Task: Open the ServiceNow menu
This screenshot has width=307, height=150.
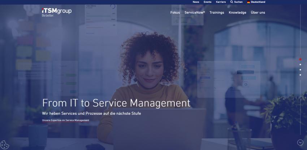Action: (x=195, y=13)
